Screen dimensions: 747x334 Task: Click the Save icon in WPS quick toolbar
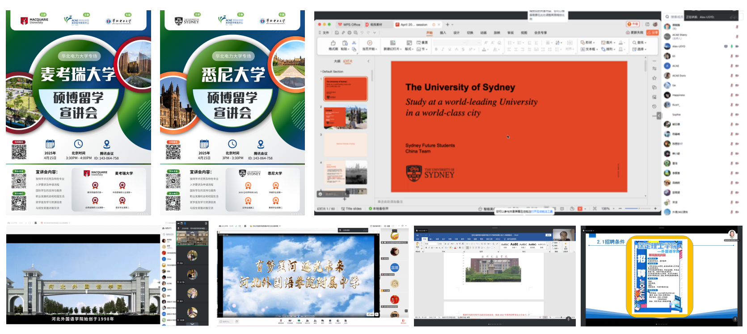(x=337, y=33)
